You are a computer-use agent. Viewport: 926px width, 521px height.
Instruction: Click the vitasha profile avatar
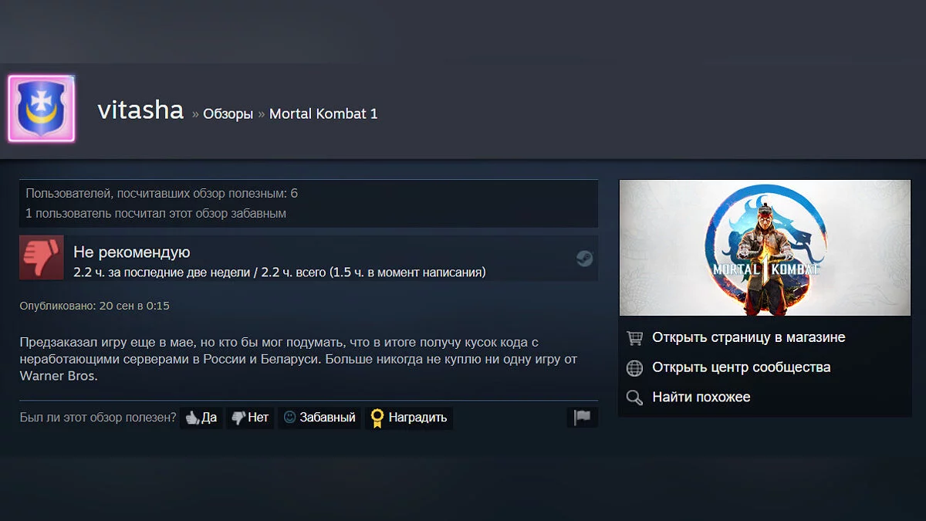tap(42, 109)
